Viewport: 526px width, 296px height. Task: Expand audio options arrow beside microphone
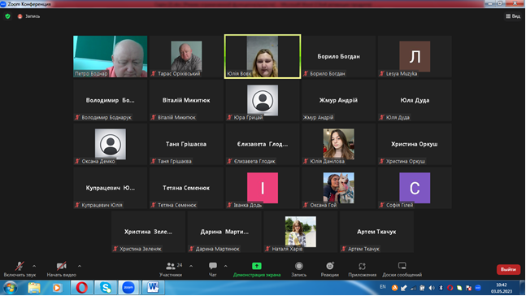tap(34, 266)
